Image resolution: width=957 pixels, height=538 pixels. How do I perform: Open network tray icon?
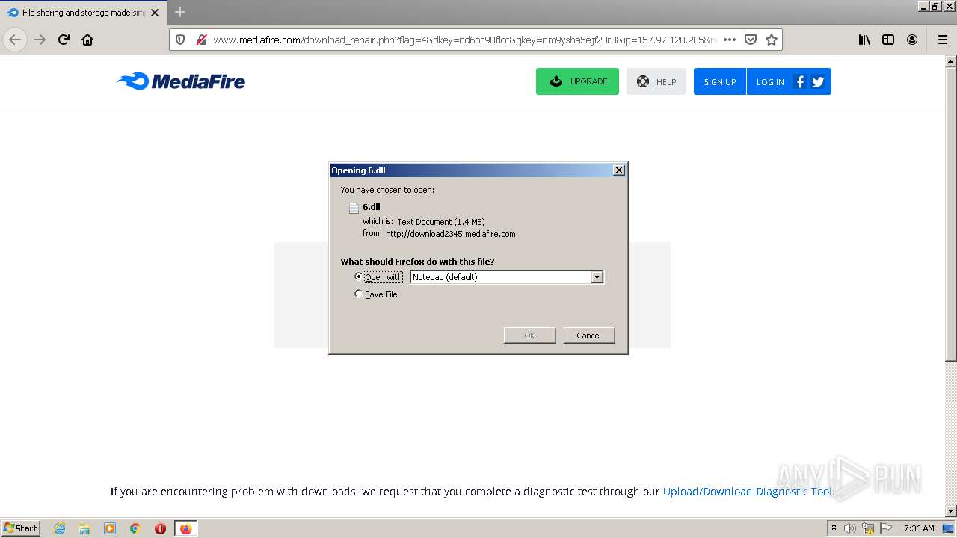coord(868,528)
